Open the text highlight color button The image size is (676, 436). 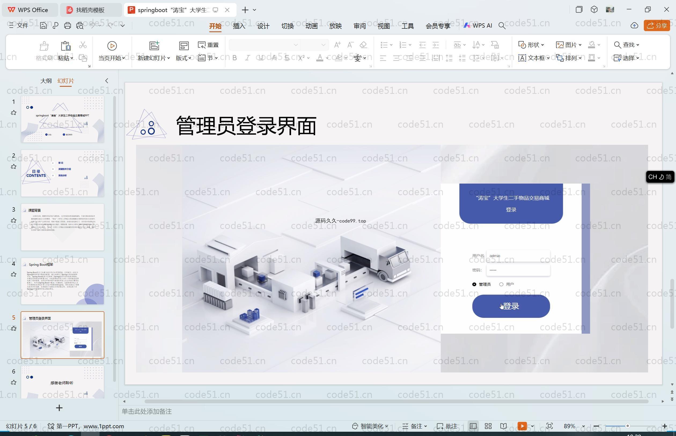tap(339, 58)
